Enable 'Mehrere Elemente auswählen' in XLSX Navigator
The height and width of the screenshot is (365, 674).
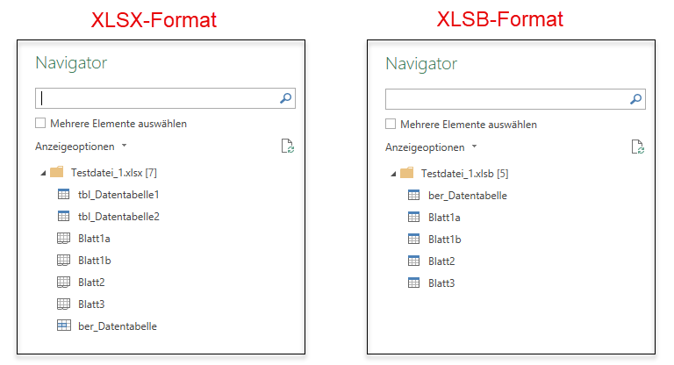(40, 124)
